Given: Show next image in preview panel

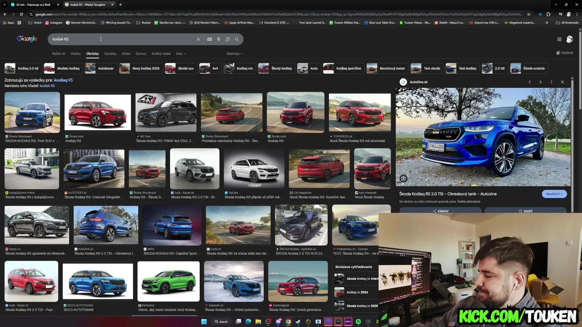Looking at the screenshot, I should [541, 82].
